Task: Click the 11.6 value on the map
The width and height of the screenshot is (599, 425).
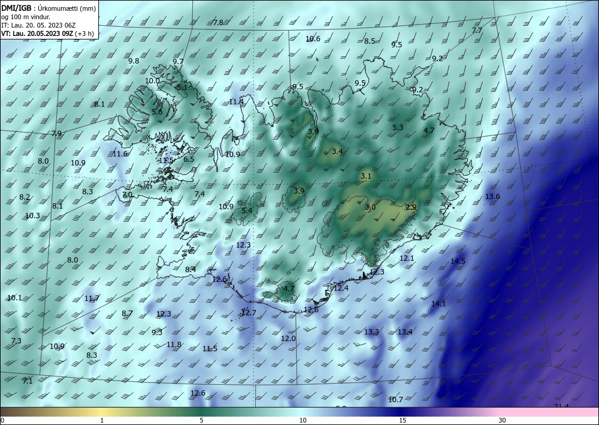Action: pos(120,153)
